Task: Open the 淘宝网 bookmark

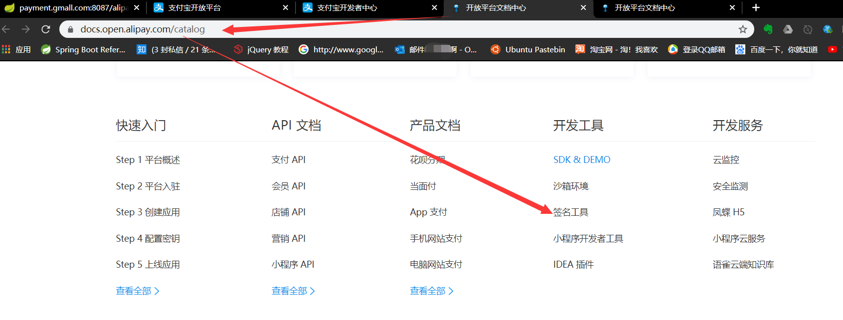Action: click(616, 49)
